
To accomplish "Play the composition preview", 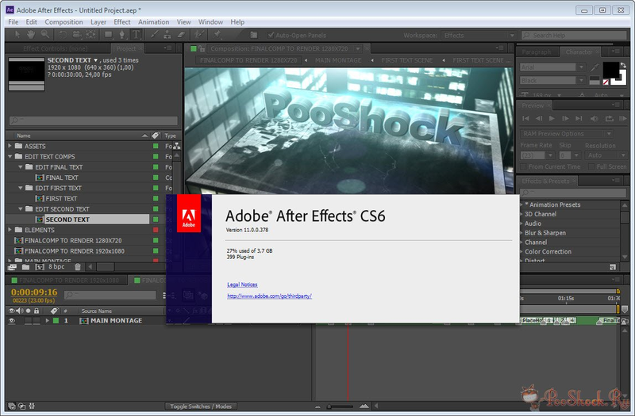I will tap(552, 118).
